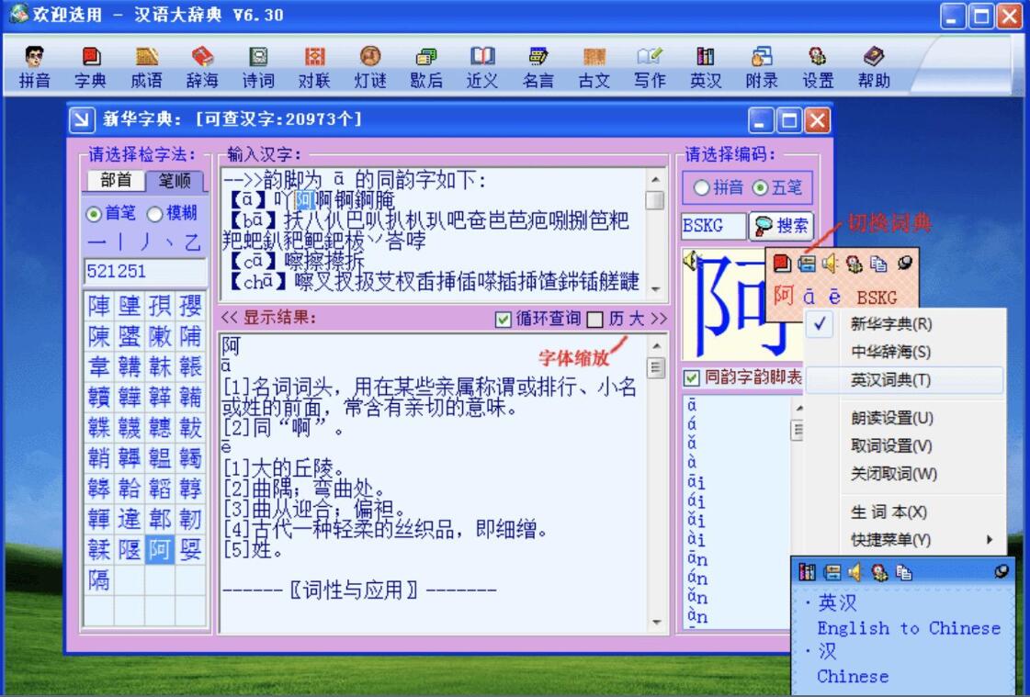Click the 搜索 search button
Image resolution: width=1030 pixels, height=697 pixels.
782,226
